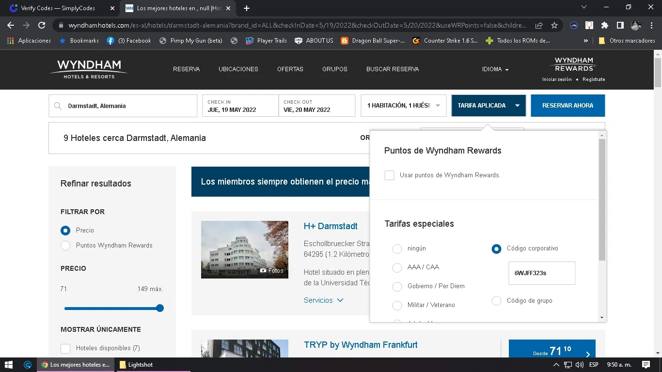Select the Militar / Veterano rate

(397, 306)
